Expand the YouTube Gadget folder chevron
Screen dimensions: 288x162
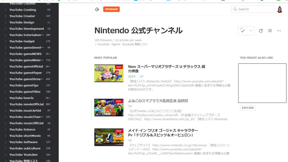[5, 41]
